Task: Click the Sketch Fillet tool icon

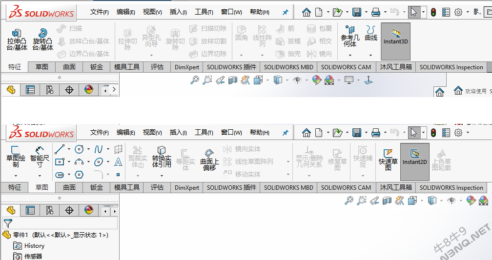Action: pyautogui.click(x=99, y=174)
